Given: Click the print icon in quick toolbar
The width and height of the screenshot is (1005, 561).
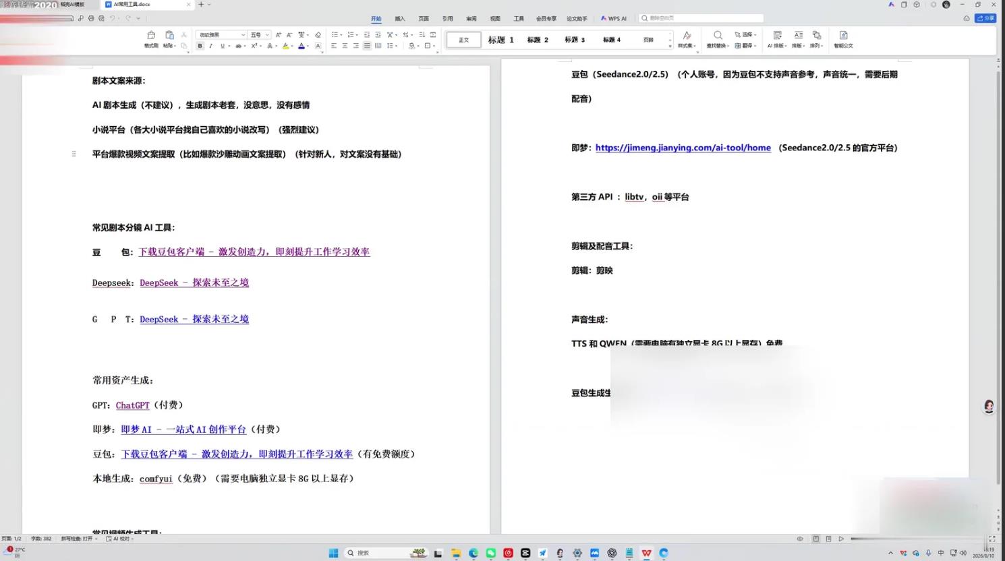Looking at the screenshot, I should 91,18.
